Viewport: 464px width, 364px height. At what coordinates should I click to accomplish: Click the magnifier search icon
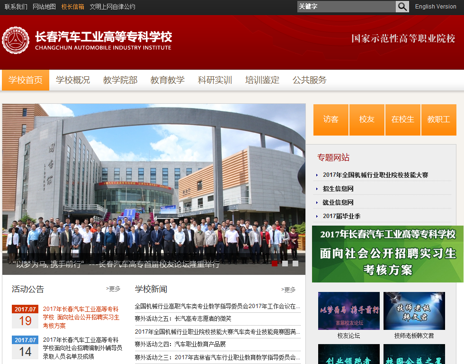[x=402, y=7]
